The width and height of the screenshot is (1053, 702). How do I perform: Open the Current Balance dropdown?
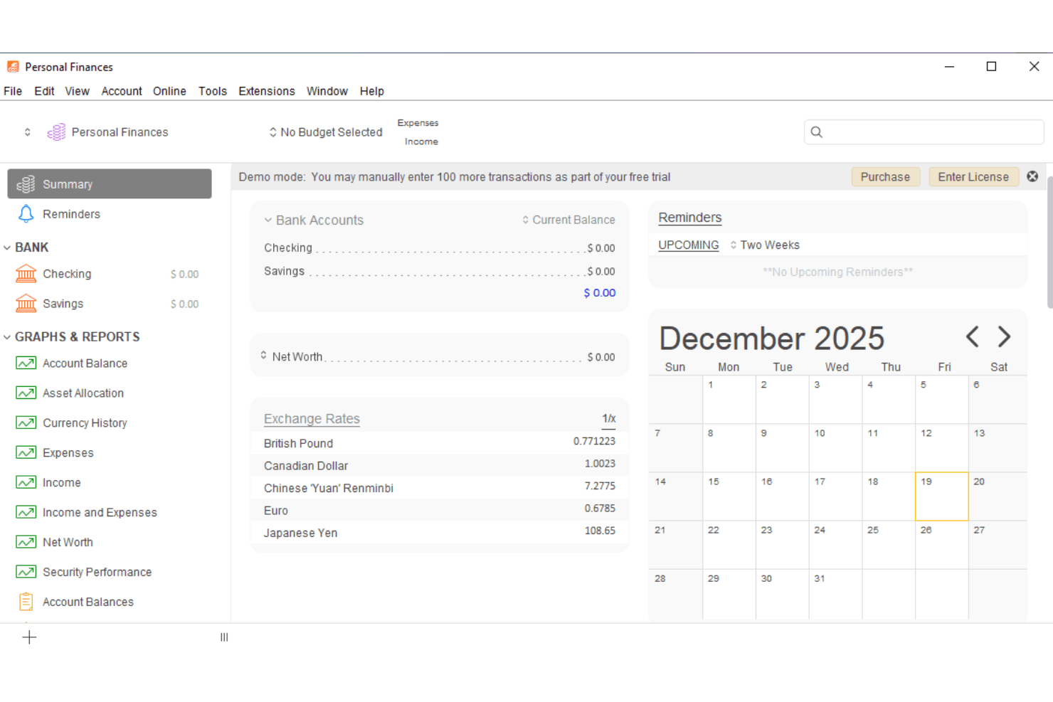point(568,220)
